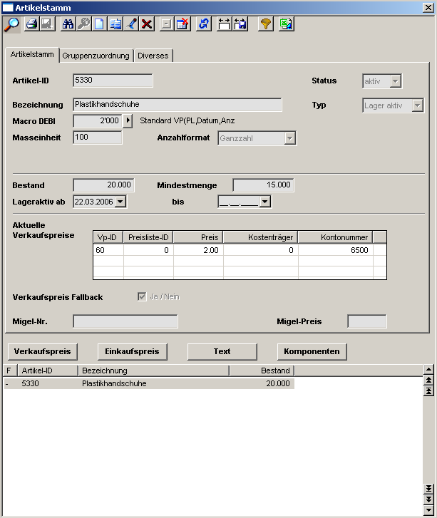The image size is (437, 518).
Task: Open the bis date dropdown
Action: coord(264,202)
